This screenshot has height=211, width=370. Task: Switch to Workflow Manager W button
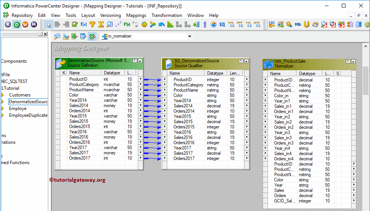click(x=25, y=24)
